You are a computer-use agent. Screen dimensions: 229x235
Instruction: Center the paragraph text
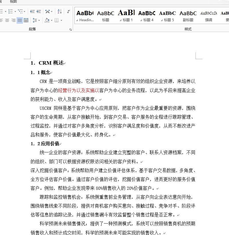click(7, 20)
